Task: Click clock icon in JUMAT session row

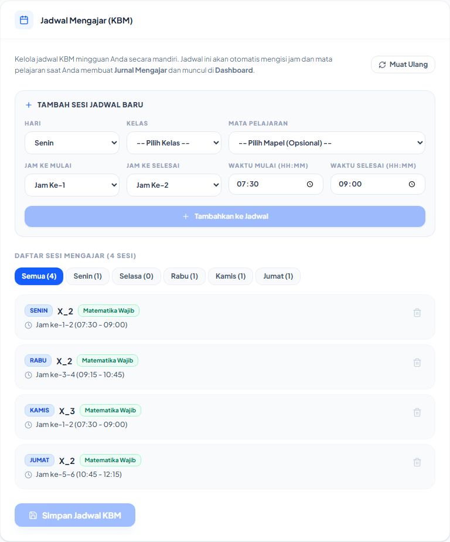Action: [x=28, y=475]
